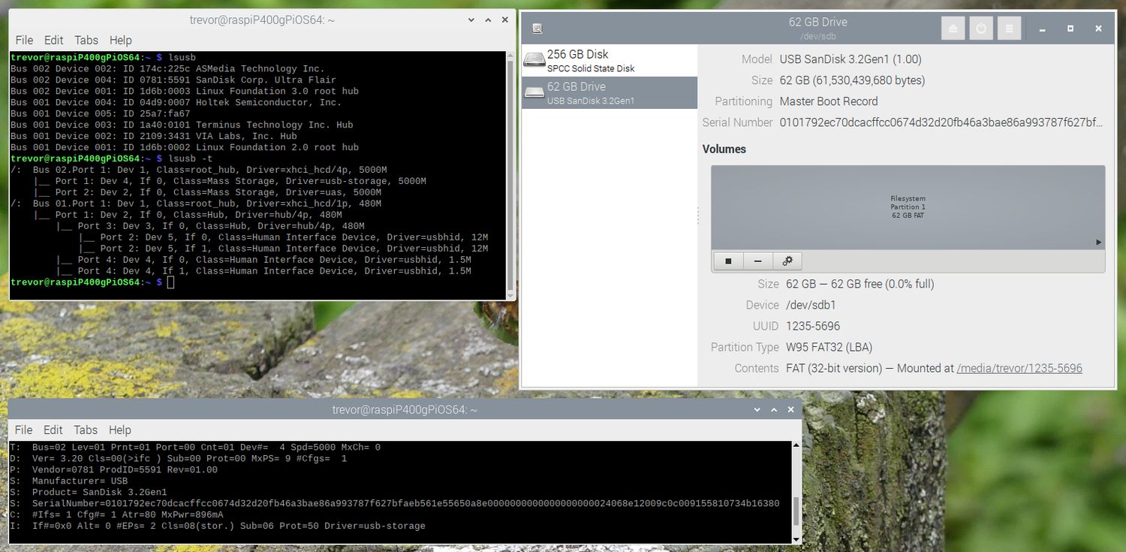The width and height of the screenshot is (1126, 552).
Task: Click the bottom terminal scrollbar down arrow
Action: point(796,538)
